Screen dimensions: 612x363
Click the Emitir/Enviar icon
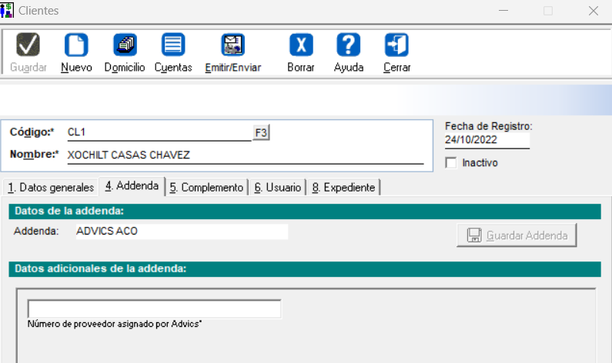[x=233, y=45]
